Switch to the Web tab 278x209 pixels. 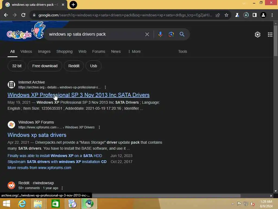83,51
